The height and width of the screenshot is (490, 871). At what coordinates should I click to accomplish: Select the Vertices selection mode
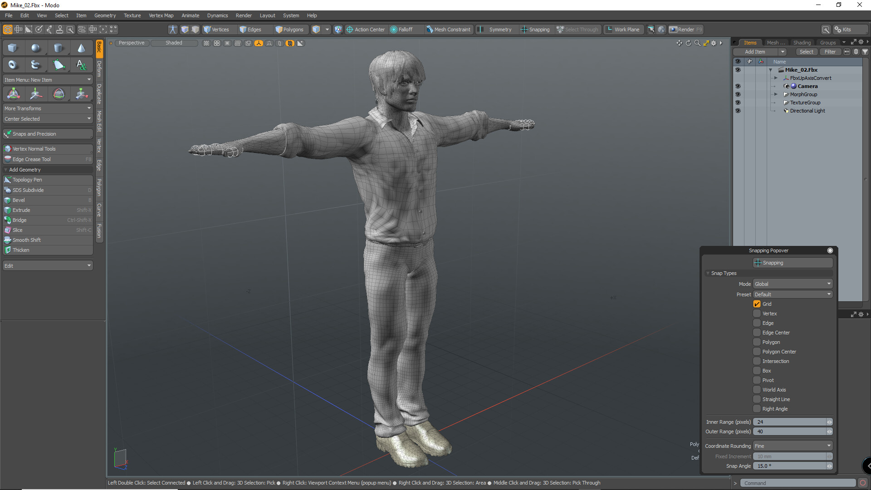click(x=217, y=29)
